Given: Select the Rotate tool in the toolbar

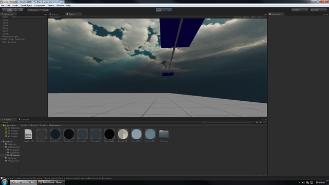Looking at the screenshot, I should [15, 10].
